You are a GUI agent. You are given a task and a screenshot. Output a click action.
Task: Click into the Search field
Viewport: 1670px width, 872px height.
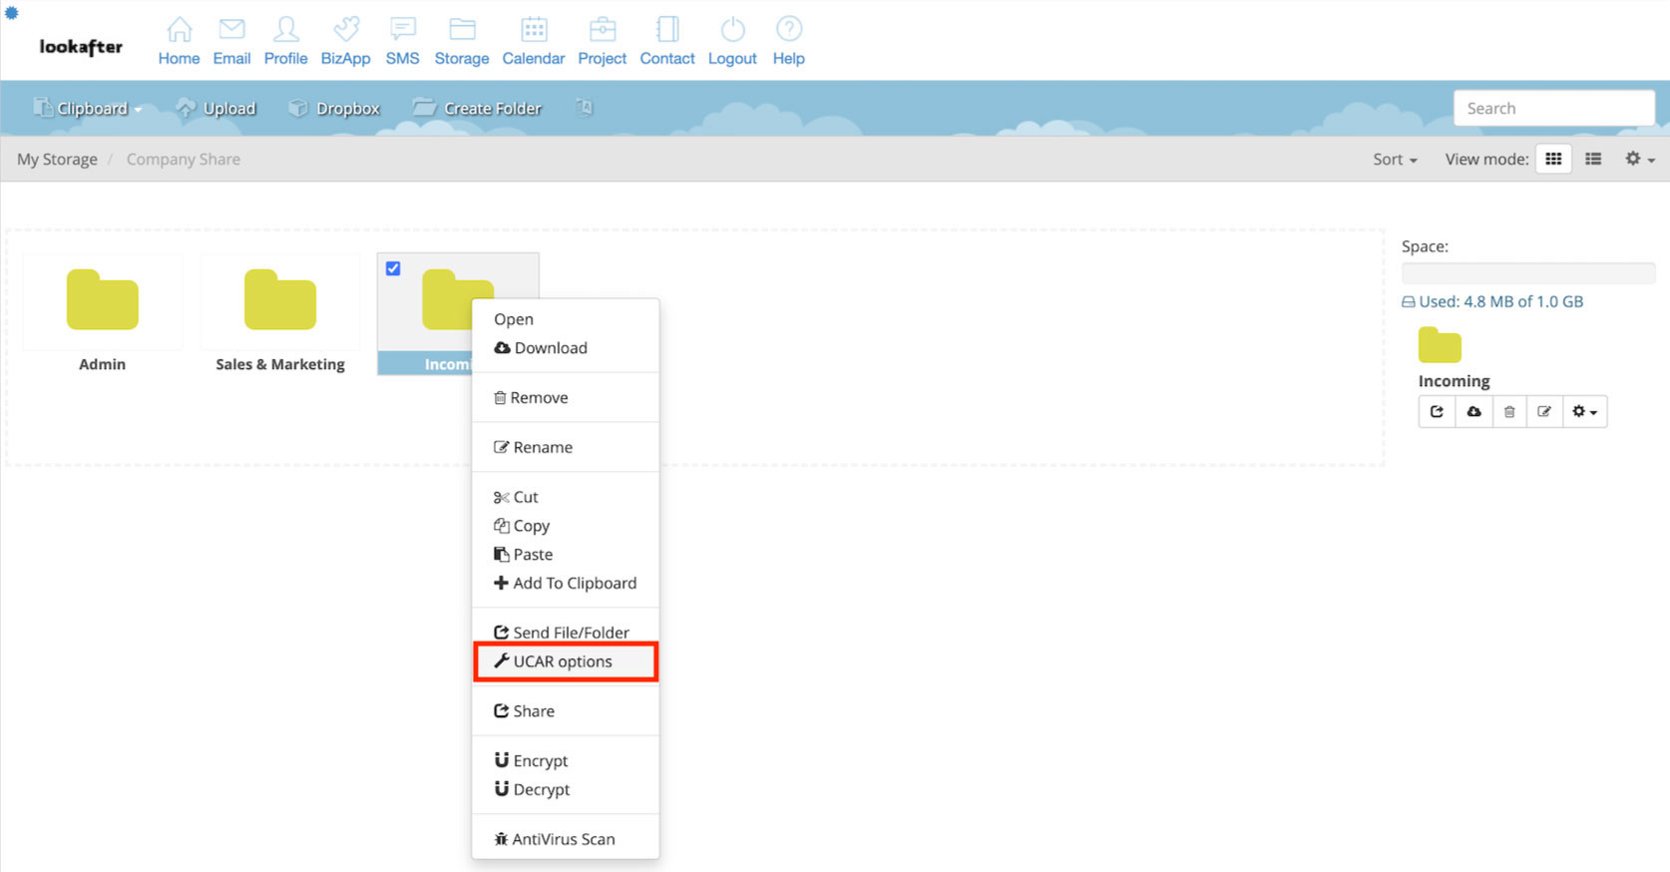pyautogui.click(x=1553, y=108)
